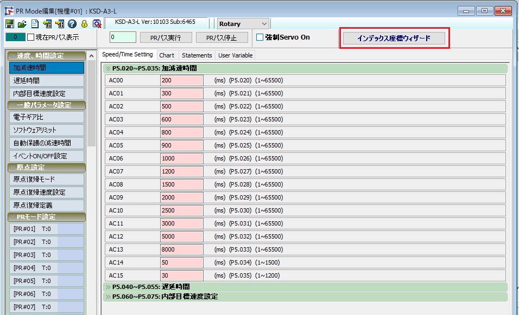Expand the P5.060~P5.075 内部目標速度設定 section
Screen dimensions: 519x315
[107, 297]
